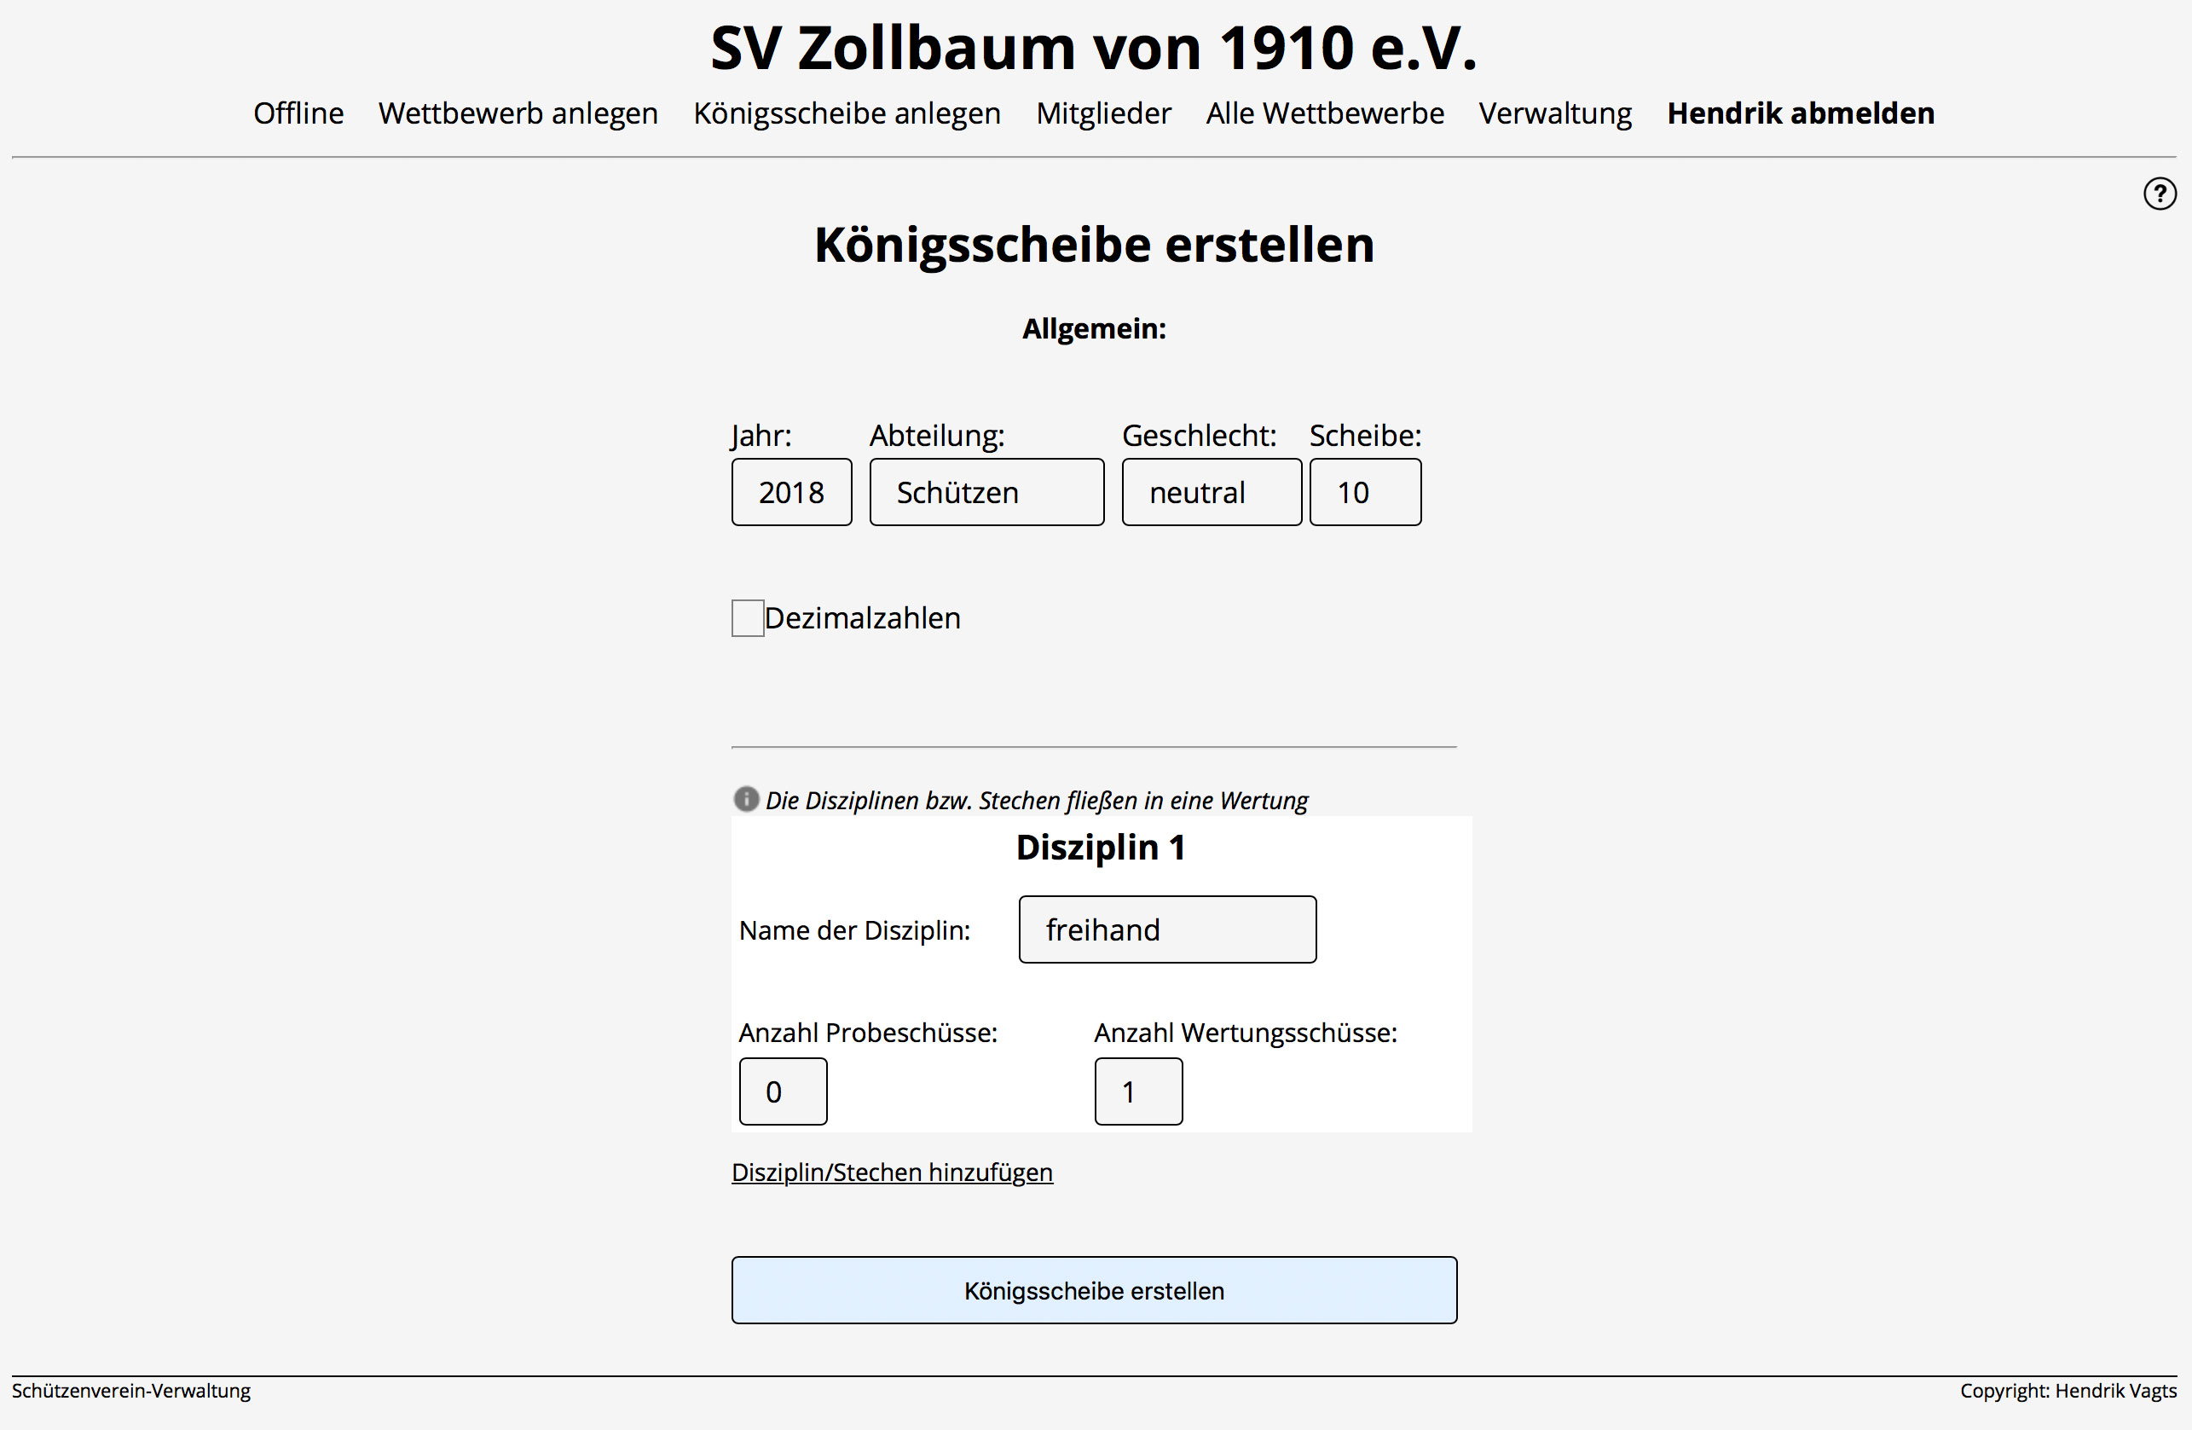
Task: Open Königsscheibe anlegen in navigation
Action: (847, 113)
